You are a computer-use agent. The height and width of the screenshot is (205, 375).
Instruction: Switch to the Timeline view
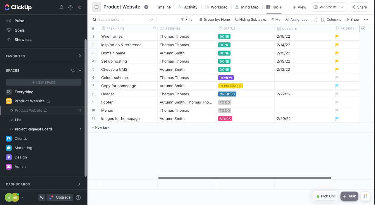click(161, 7)
